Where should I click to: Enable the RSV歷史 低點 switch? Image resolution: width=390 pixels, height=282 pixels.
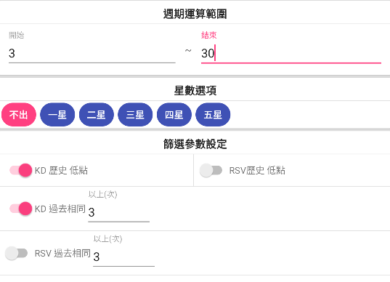click(x=211, y=170)
